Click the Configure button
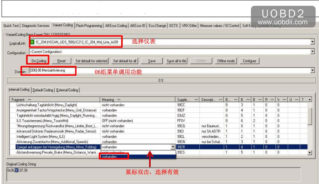The width and height of the screenshot is (319, 184). point(249,61)
